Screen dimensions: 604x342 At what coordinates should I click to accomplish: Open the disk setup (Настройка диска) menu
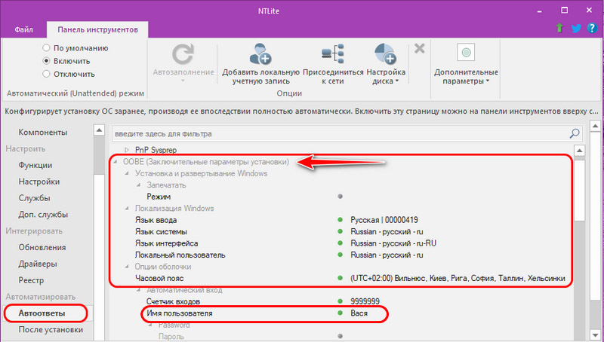coord(386,65)
